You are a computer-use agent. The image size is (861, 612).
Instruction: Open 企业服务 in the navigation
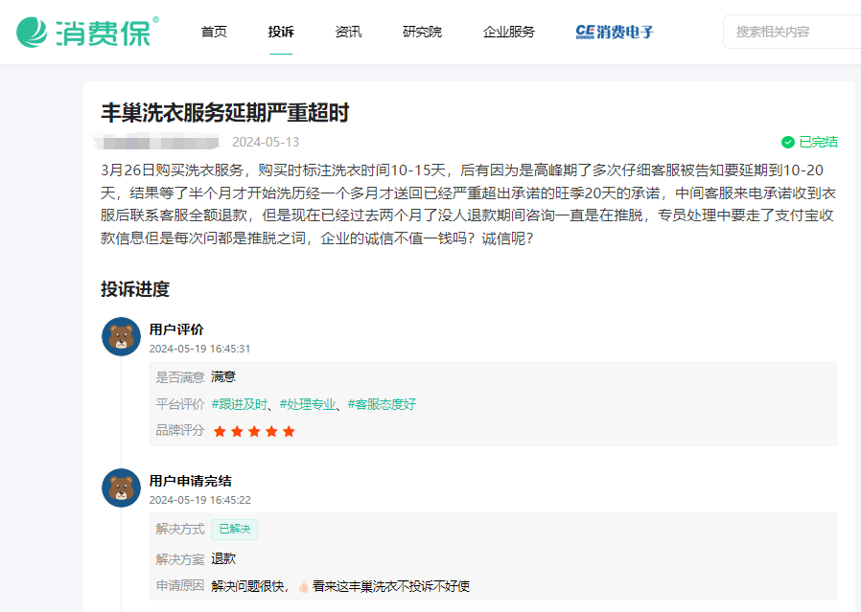(x=509, y=32)
